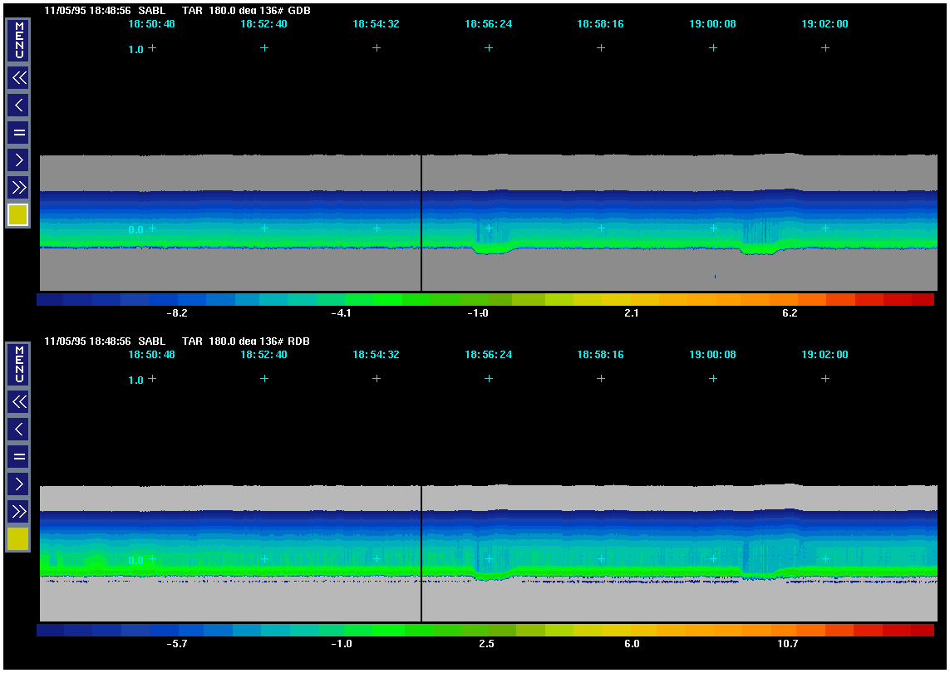The width and height of the screenshot is (950, 673).
Task: Click double-left arrow in top GDB panel
Action: pos(19,78)
